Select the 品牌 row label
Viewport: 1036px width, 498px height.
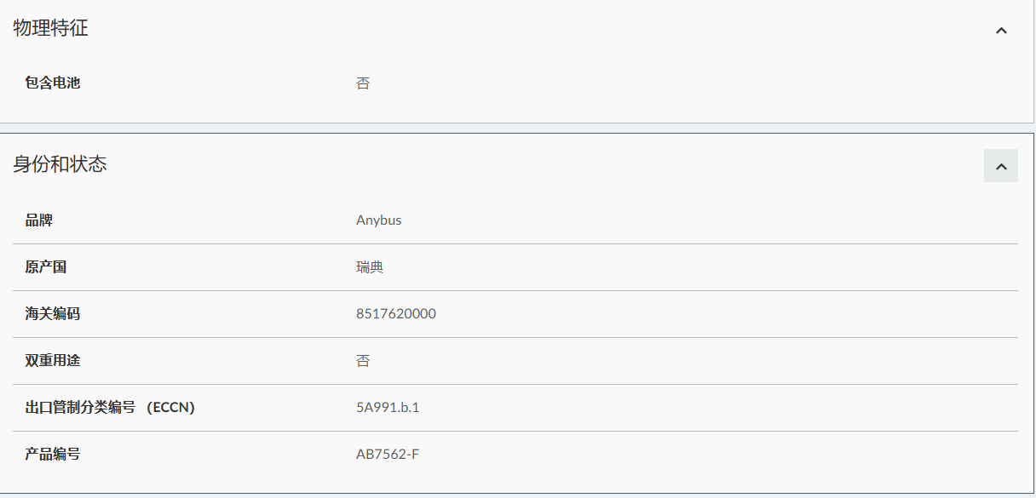coord(39,220)
